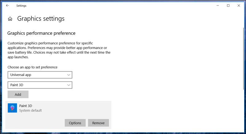Click the Add button
The width and height of the screenshot is (246, 134).
pyautogui.click(x=18, y=94)
